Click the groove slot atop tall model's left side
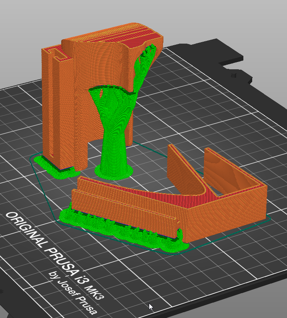Image resolution: width=287 pixels, height=318 pixels. 57,55
